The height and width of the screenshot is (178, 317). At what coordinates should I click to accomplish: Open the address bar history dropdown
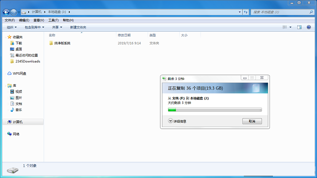click(x=240, y=12)
